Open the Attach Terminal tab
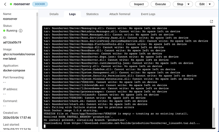 120,14
